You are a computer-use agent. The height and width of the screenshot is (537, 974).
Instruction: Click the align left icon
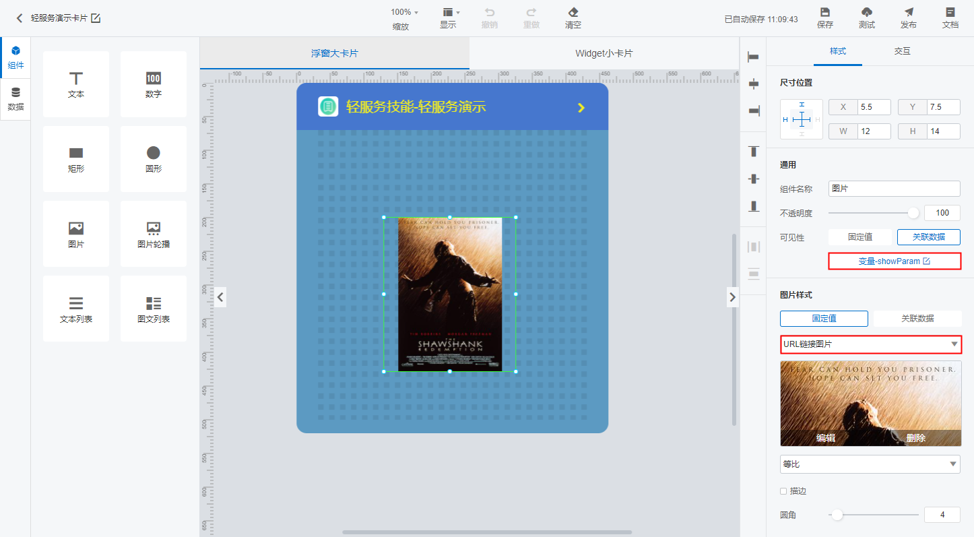point(754,57)
